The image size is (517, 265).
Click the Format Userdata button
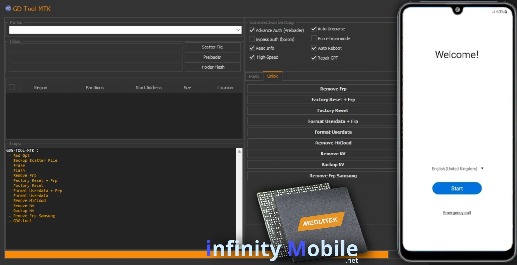click(x=322, y=132)
